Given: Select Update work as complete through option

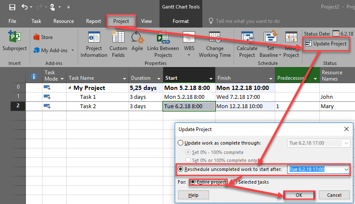Looking at the screenshot, I should (181, 143).
